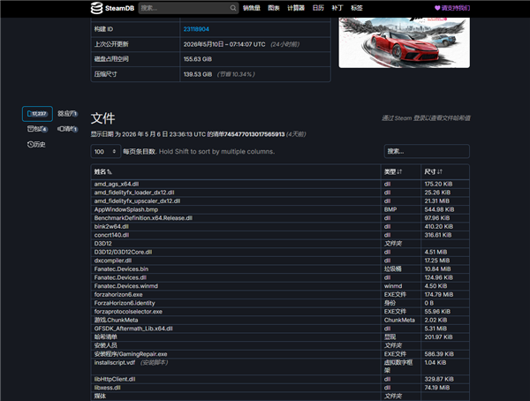530x401 pixels.
Task: Open the D3D12 folder row
Action: tap(280, 244)
